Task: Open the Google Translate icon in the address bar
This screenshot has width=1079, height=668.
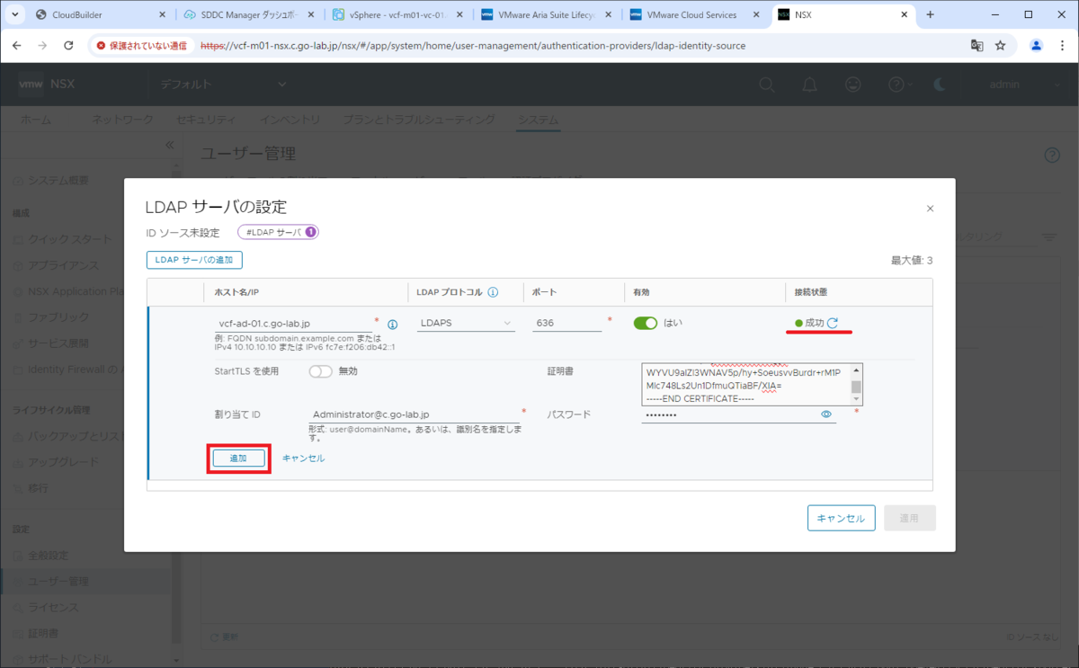Action: [976, 45]
